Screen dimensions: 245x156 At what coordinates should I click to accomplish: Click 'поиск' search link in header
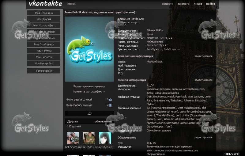71,4
